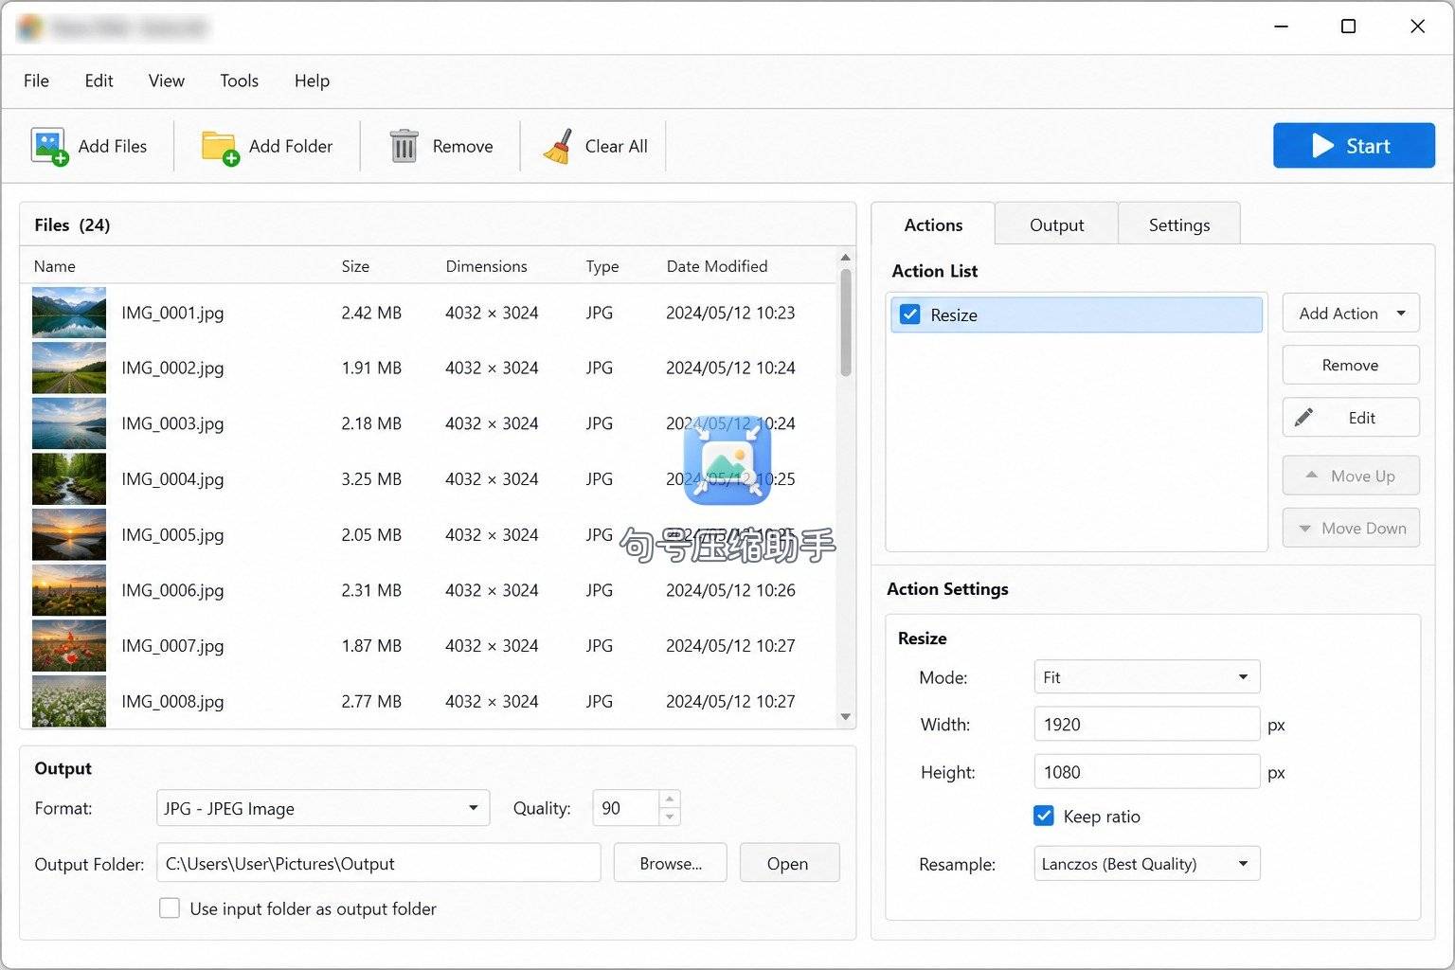The width and height of the screenshot is (1455, 970).
Task: Open the Mode dropdown showing Fit
Action: [1146, 677]
